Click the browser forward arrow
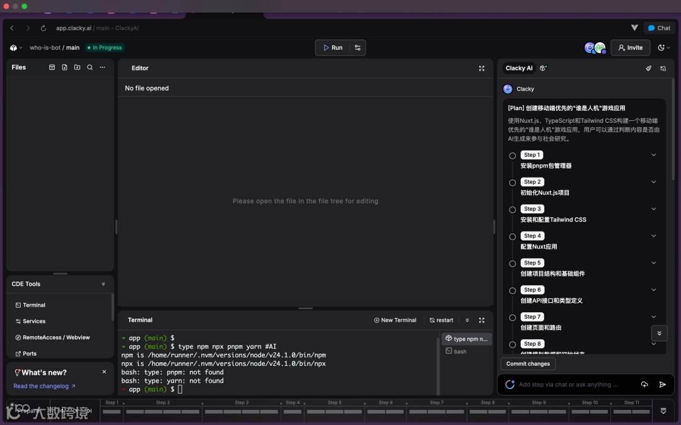The width and height of the screenshot is (681, 425). (x=28, y=28)
